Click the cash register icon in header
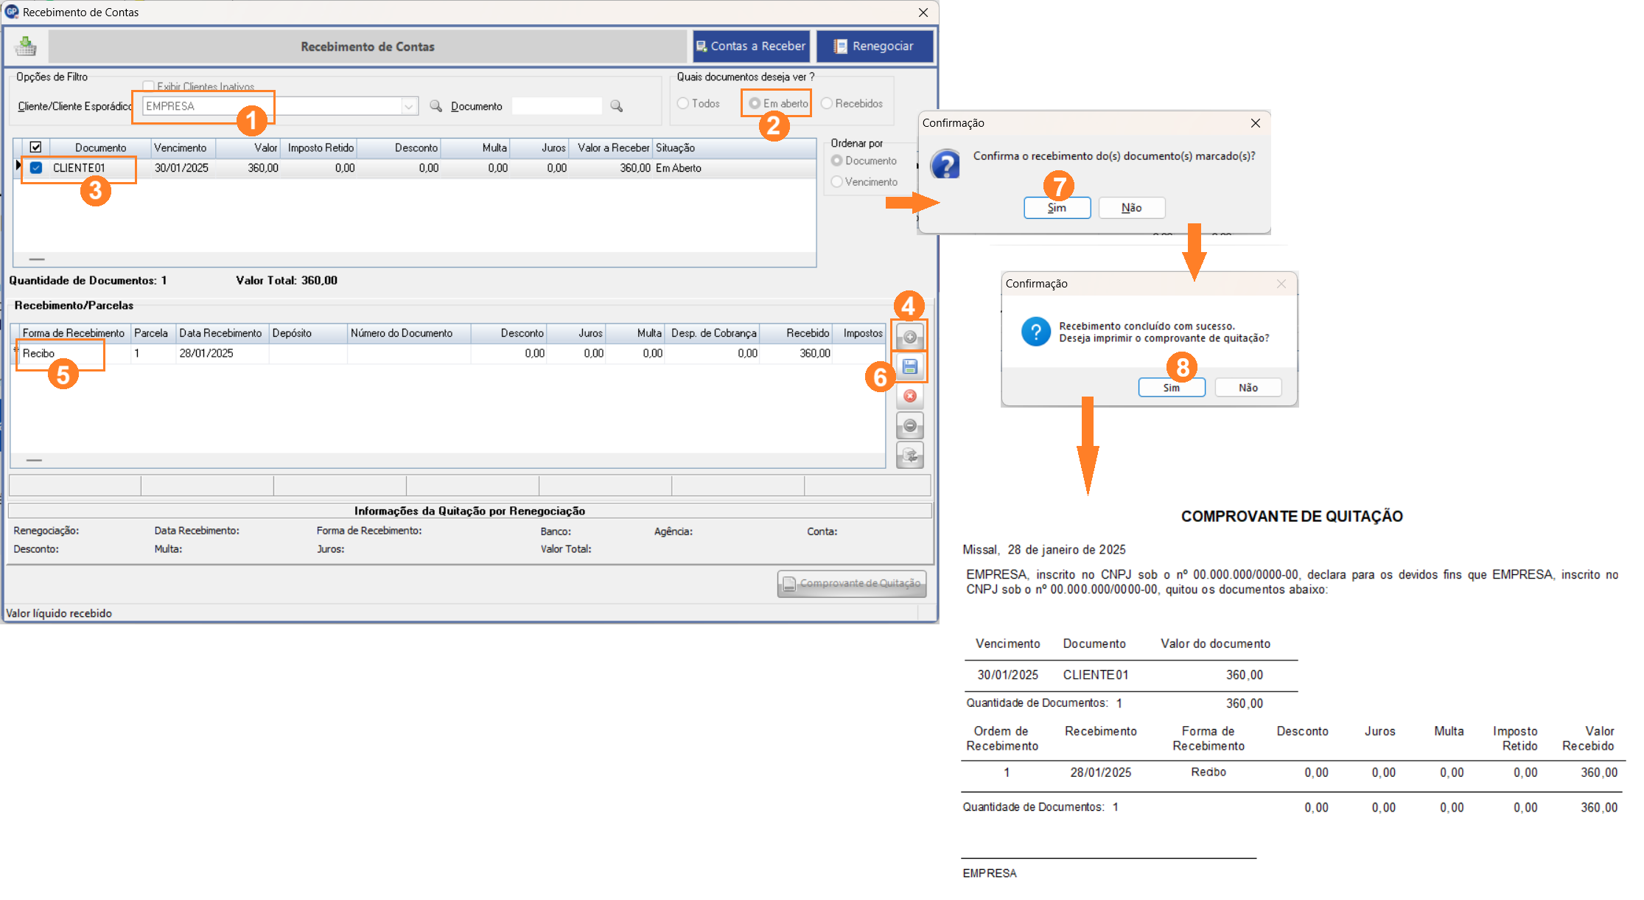 tap(26, 46)
